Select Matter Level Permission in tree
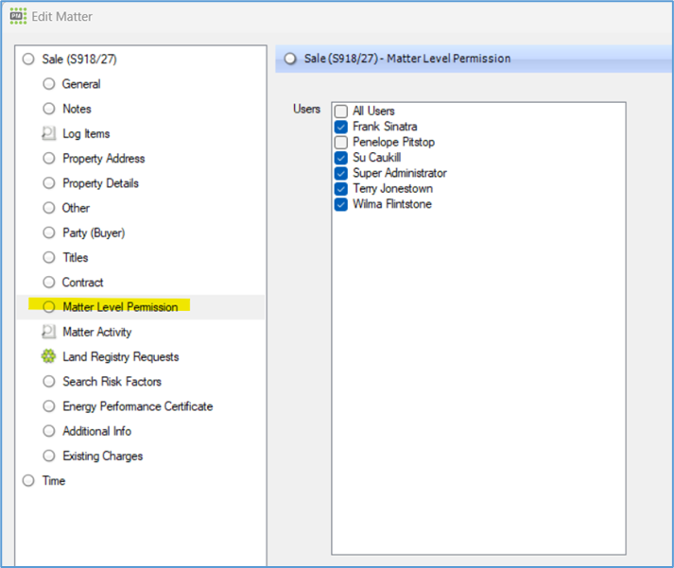This screenshot has width=674, height=568. (x=120, y=307)
